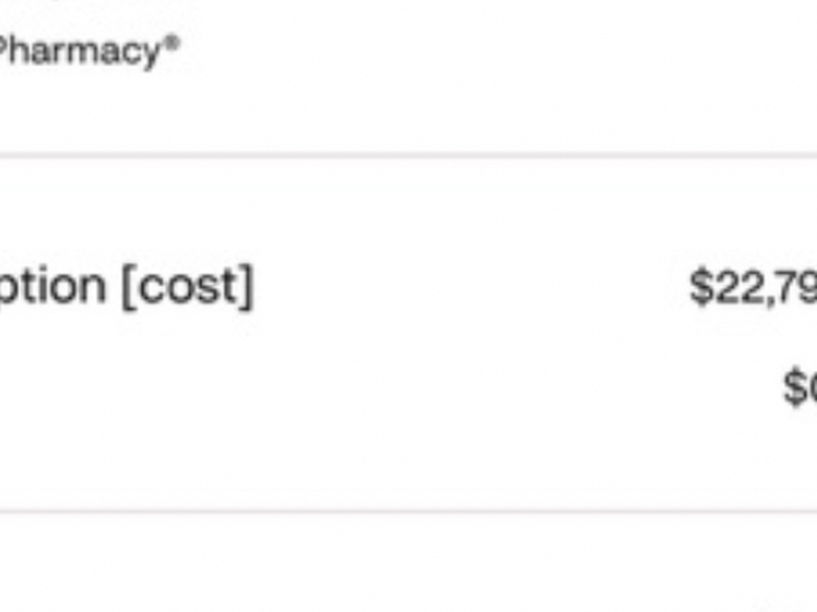The height and width of the screenshot is (612, 817).
Task: Select the $22,79 cost amount
Action: pos(752,286)
